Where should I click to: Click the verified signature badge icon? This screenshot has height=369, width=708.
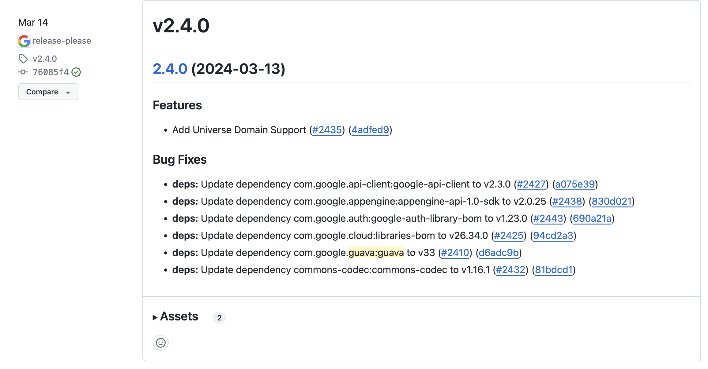pos(76,72)
